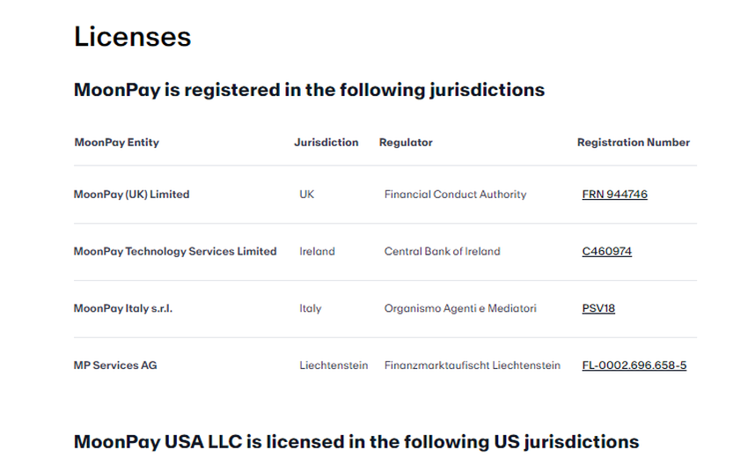Click the 'registered in the following jurisdictions' heading
This screenshot has height=472, width=748.
point(309,90)
